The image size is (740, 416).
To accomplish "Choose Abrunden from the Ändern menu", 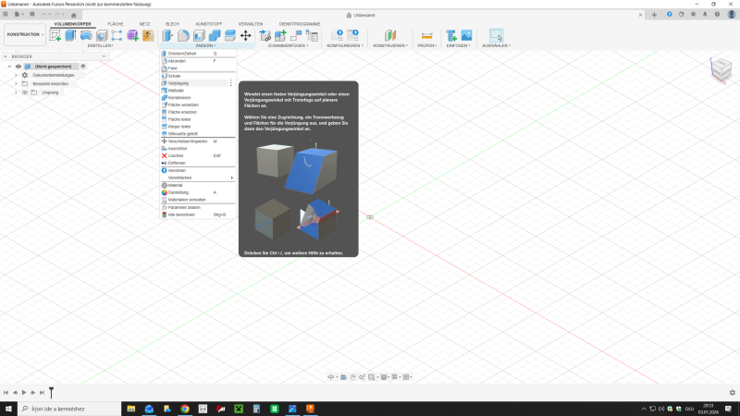I will coord(198,61).
